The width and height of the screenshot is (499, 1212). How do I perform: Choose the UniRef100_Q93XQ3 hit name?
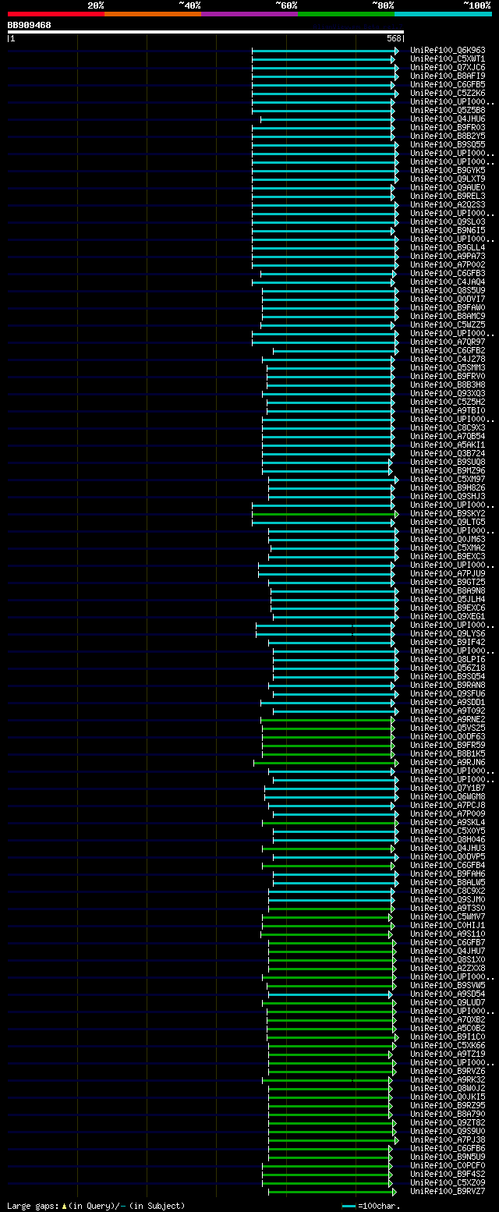tap(448, 394)
